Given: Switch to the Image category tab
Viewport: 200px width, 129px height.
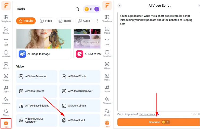Looking at the screenshot, I should 65,21.
